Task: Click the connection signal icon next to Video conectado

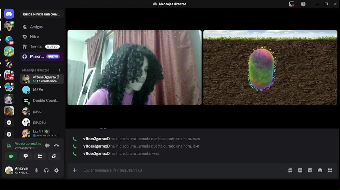Action: coord(9,145)
